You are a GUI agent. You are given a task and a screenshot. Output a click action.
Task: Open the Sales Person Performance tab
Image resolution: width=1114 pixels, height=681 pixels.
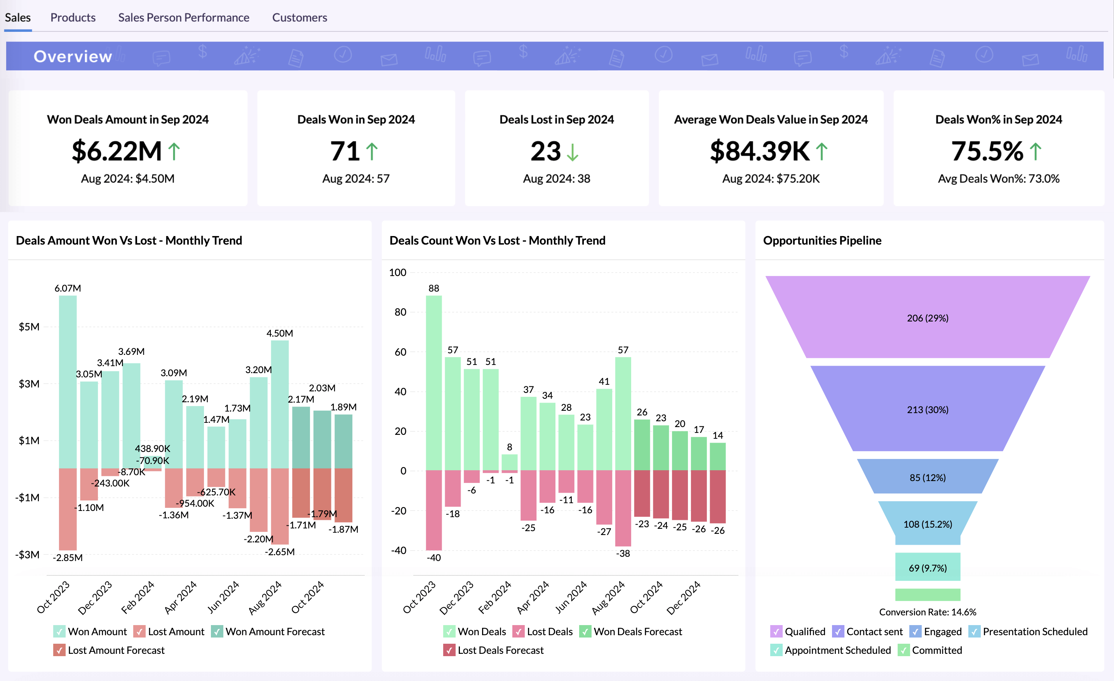click(x=184, y=17)
